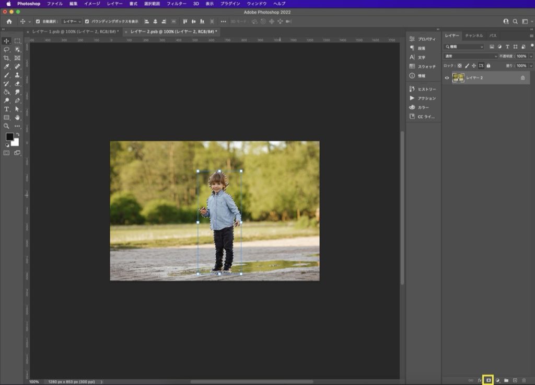Turn layer filtering on or off switch
This screenshot has width=535, height=385.
click(532, 46)
